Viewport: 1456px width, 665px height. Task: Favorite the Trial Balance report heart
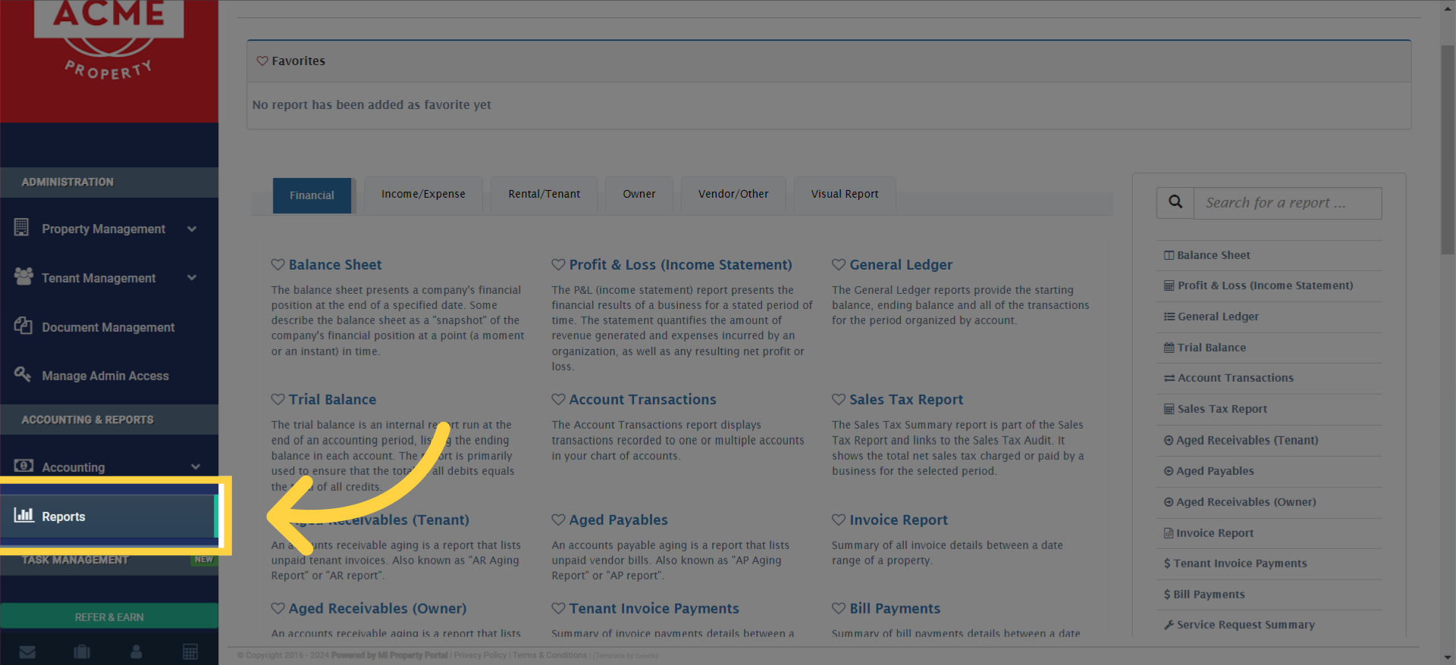278,399
